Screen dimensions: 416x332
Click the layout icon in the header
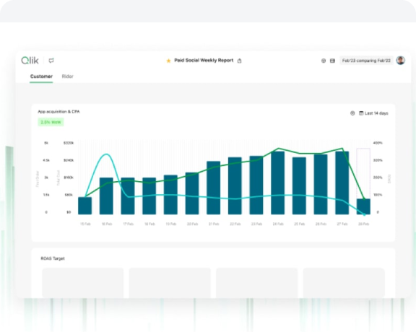click(x=332, y=61)
